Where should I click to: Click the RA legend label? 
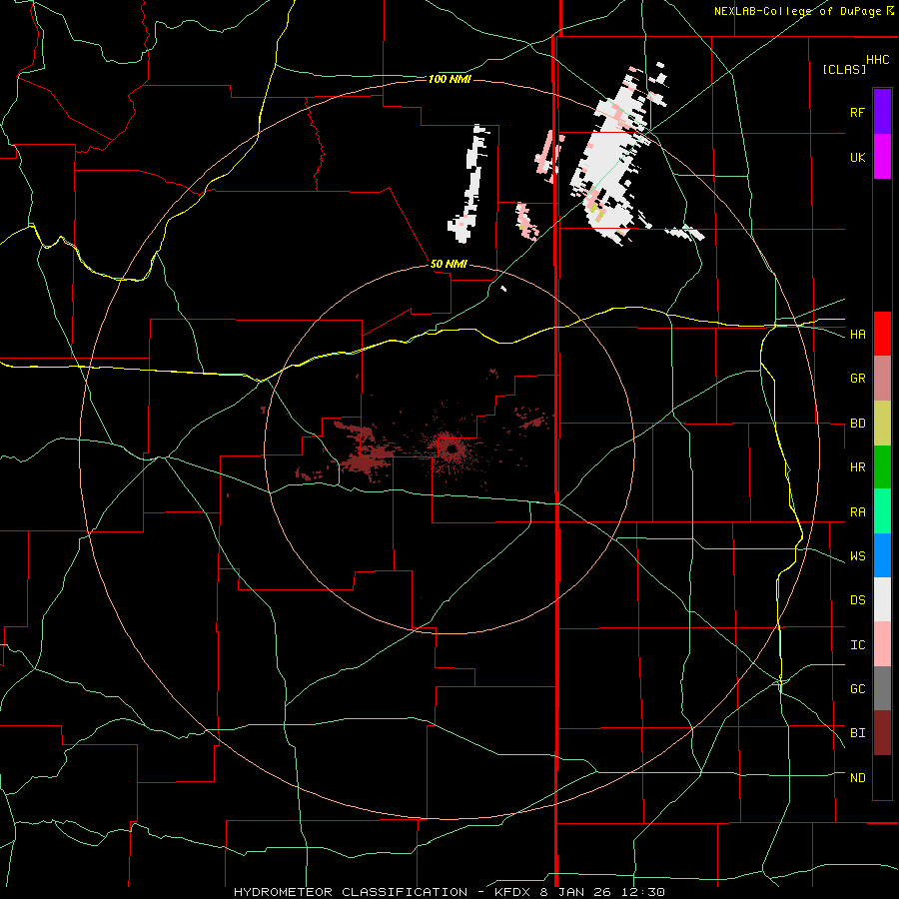(857, 512)
